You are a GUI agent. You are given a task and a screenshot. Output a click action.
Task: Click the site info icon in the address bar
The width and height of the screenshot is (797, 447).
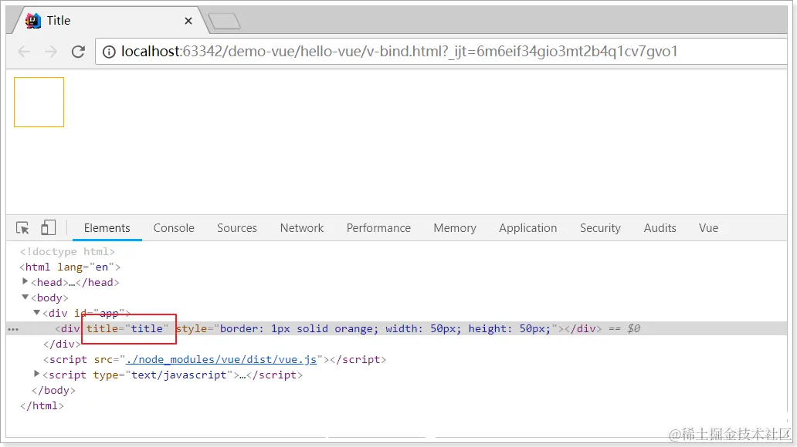[109, 52]
